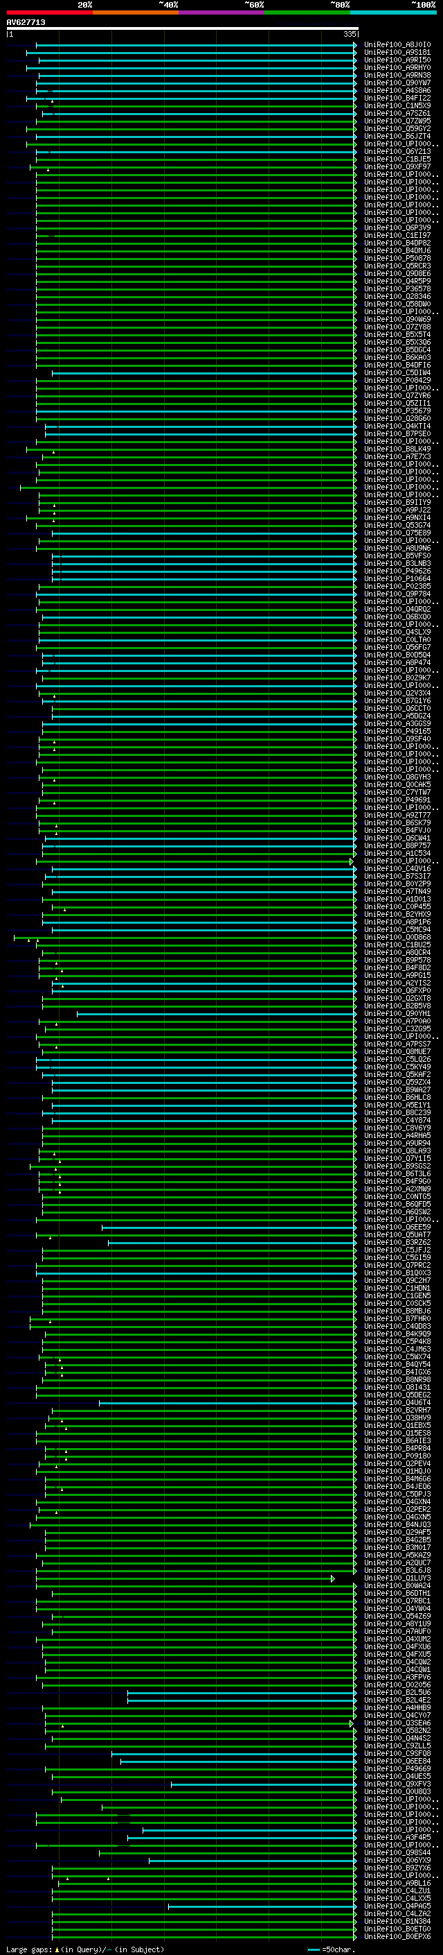Click the UniRef100_A5E1Y1 label
Image resolution: width=443 pixels, height=1955 pixels.
397,1105
